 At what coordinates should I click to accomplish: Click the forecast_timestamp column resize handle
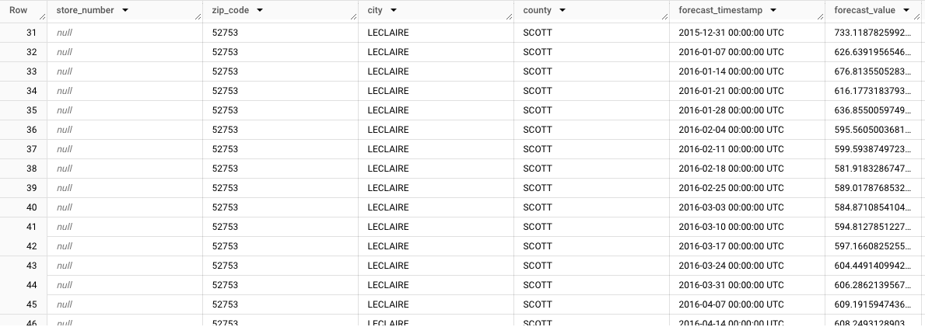822,17
